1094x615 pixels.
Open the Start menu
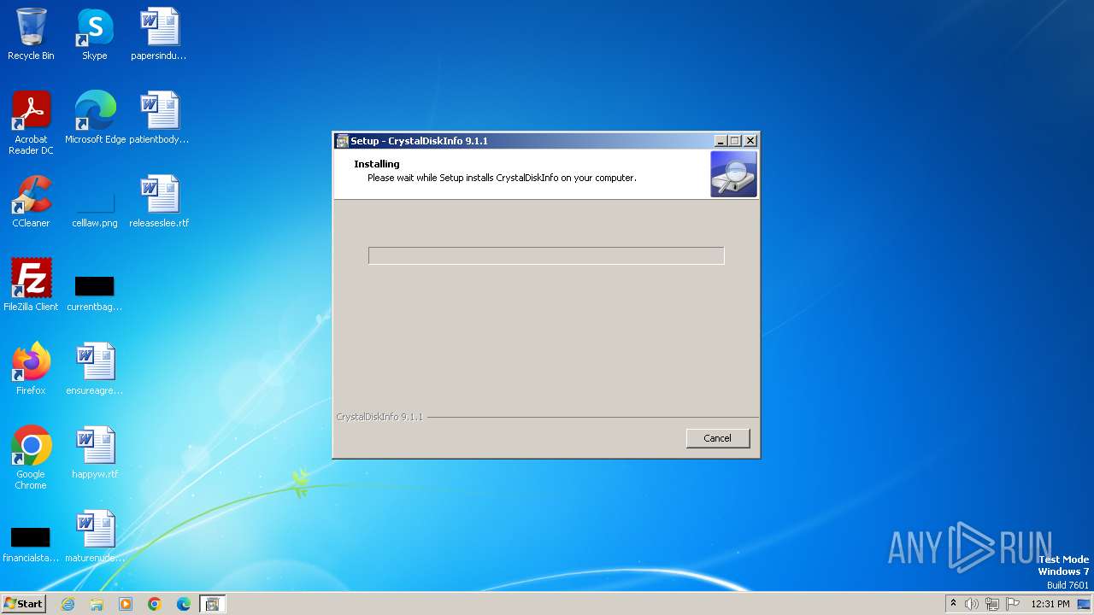point(23,604)
